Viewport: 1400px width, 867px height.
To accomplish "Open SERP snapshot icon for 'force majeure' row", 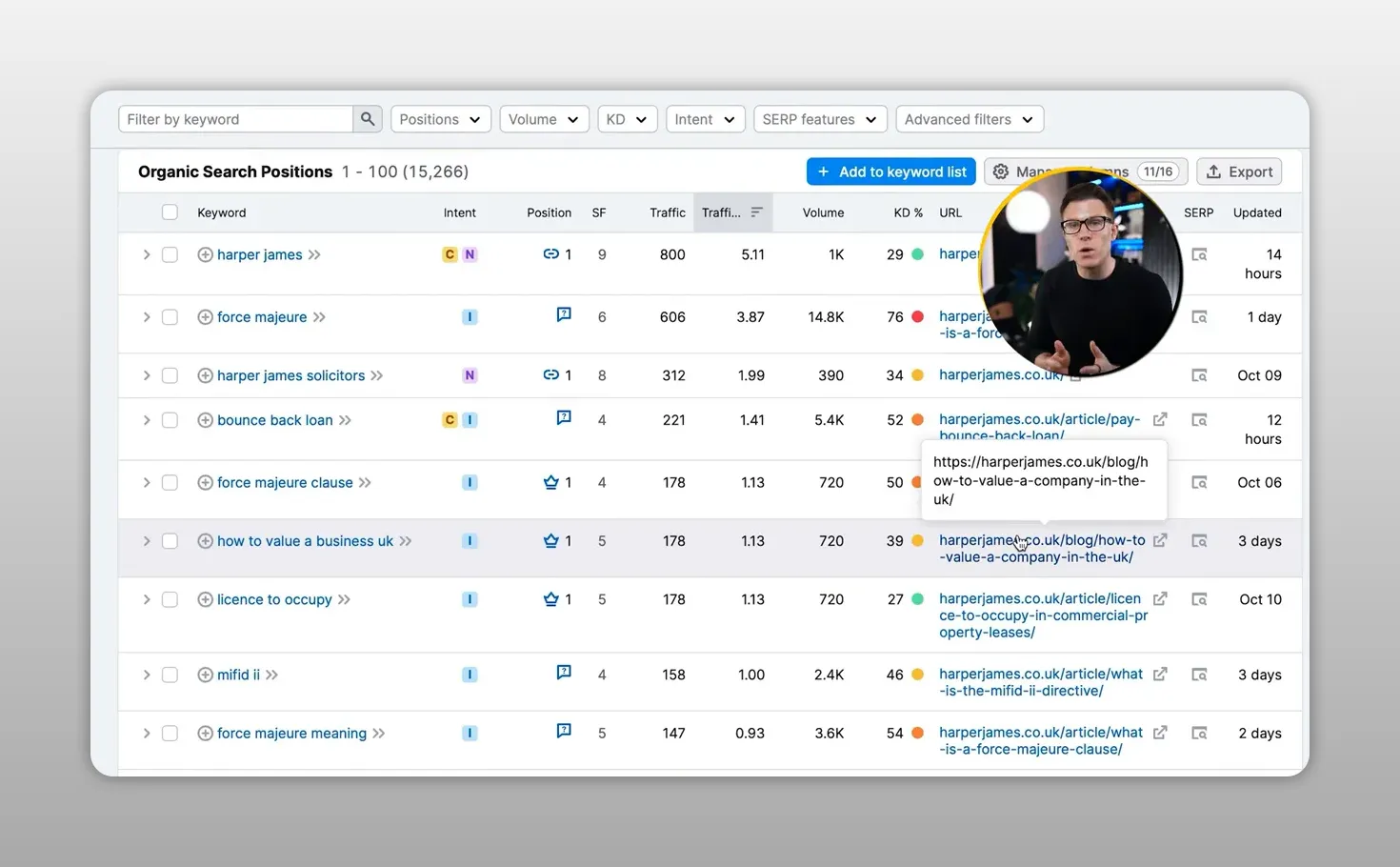I will click(x=1199, y=317).
